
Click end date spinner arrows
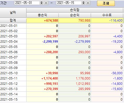pos(83,3)
